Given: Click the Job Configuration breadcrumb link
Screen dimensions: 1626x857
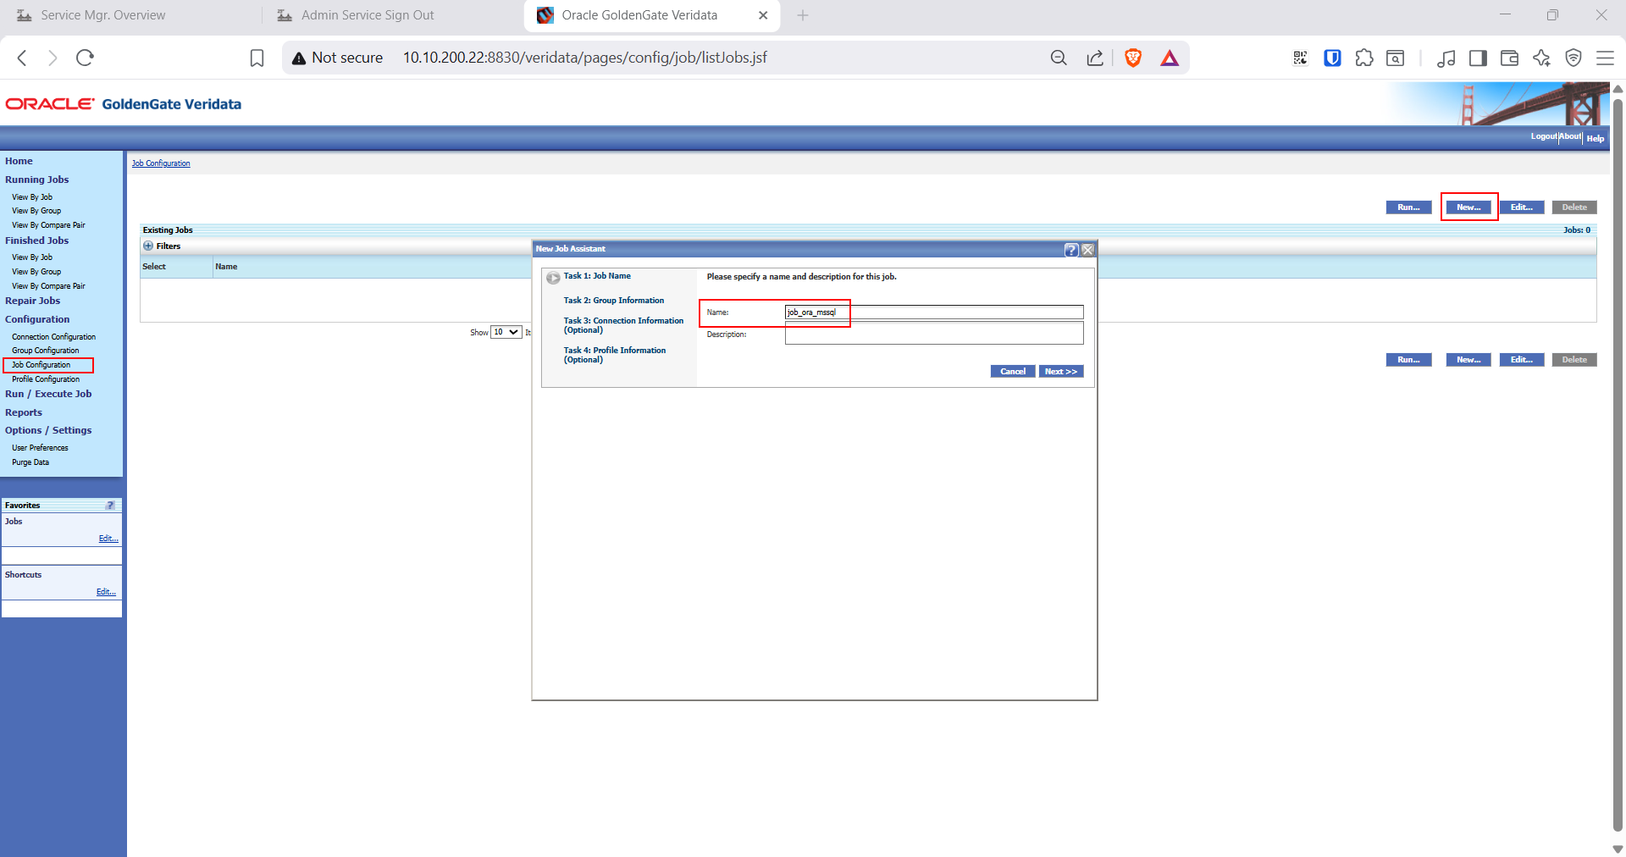Looking at the screenshot, I should 161,163.
